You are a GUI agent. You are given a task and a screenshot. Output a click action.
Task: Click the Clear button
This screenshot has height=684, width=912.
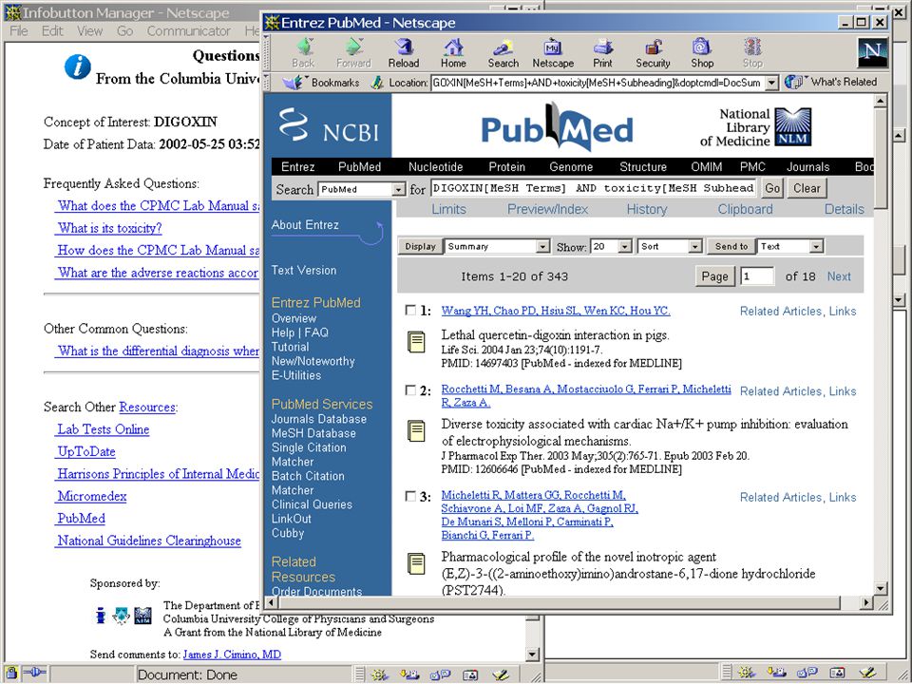point(807,188)
